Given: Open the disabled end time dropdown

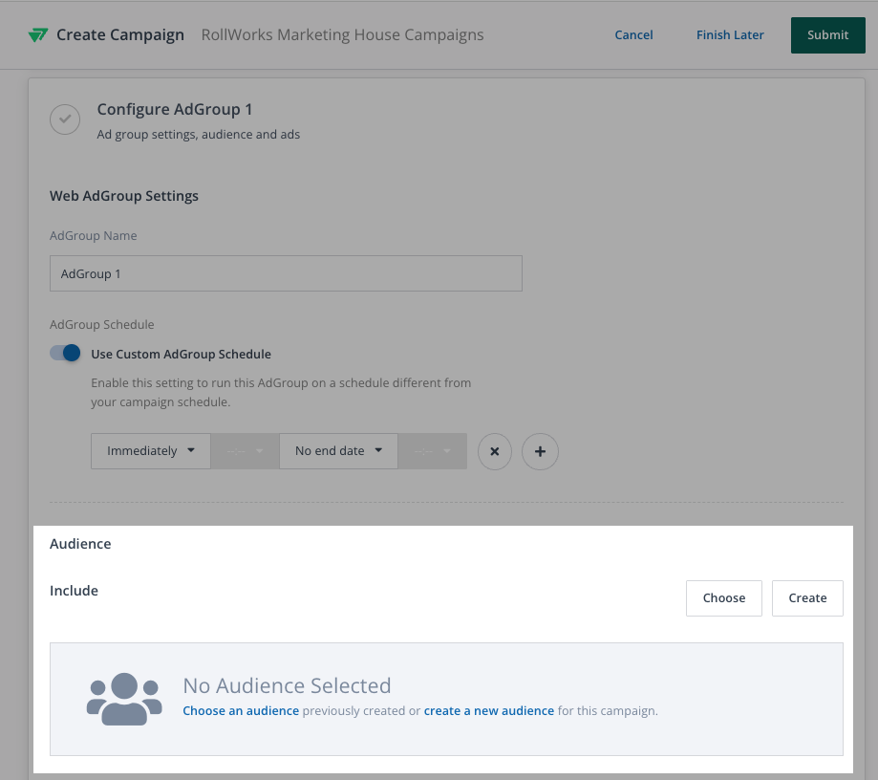Looking at the screenshot, I should (x=432, y=451).
